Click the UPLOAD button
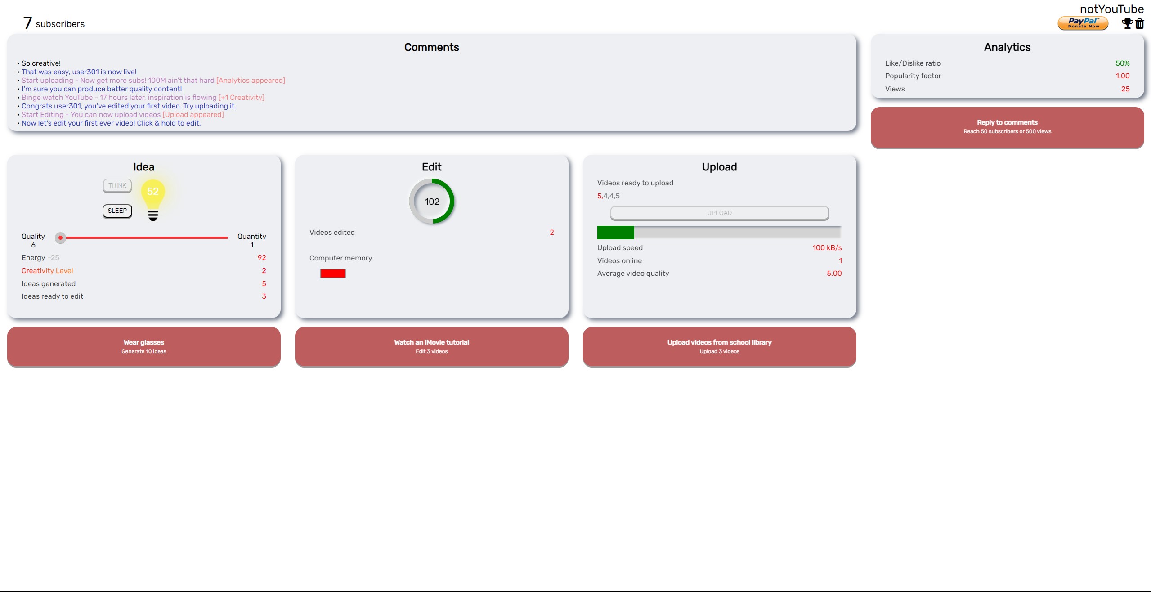 click(719, 213)
